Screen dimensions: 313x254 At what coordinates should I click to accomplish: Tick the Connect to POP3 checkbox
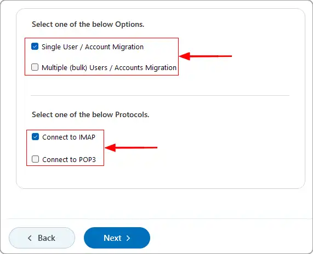[35, 159]
